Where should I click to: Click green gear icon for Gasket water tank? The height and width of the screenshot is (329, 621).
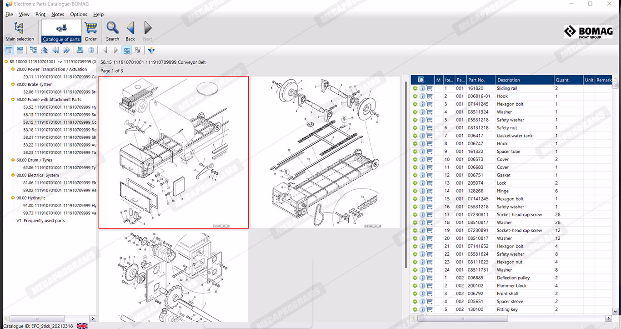415,136
